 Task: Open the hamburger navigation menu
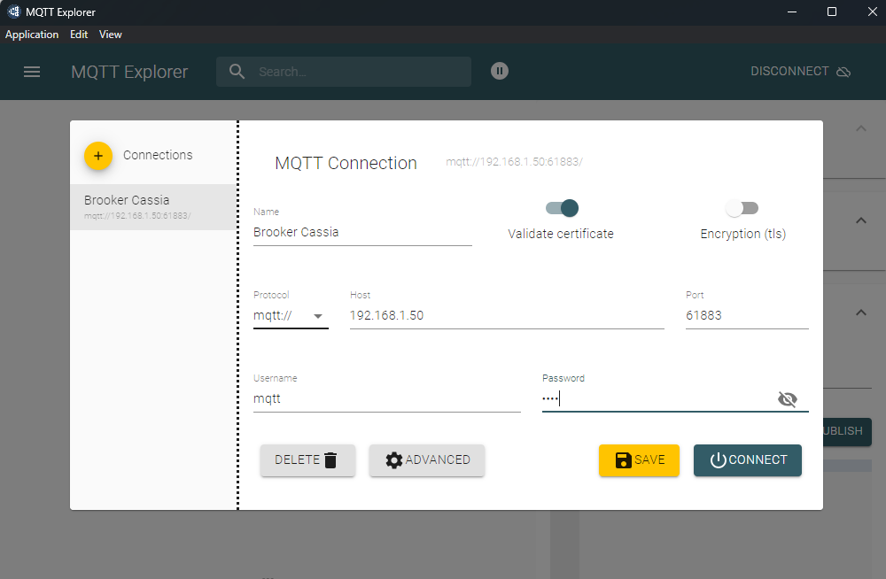click(x=32, y=72)
